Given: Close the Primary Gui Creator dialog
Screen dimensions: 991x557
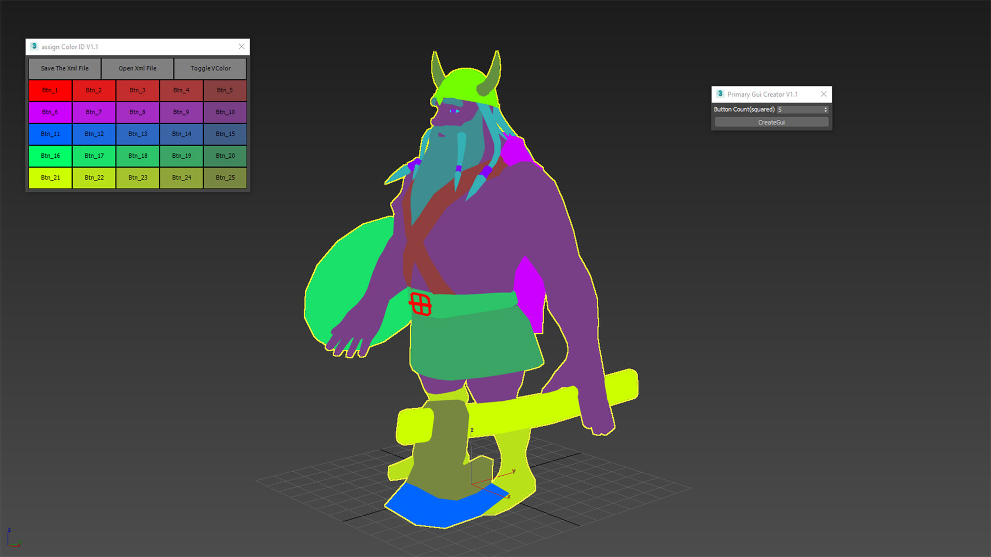Looking at the screenshot, I should [823, 94].
